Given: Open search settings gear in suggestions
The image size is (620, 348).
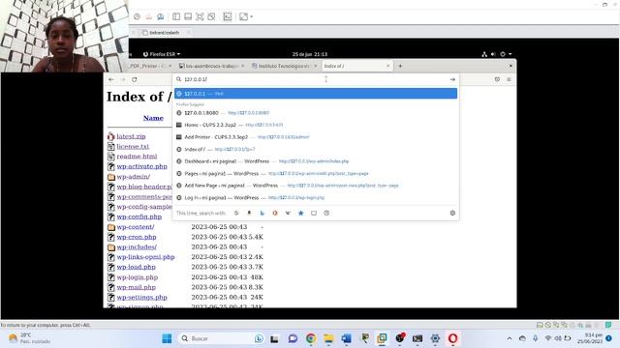Looking at the screenshot, I should tap(452, 213).
